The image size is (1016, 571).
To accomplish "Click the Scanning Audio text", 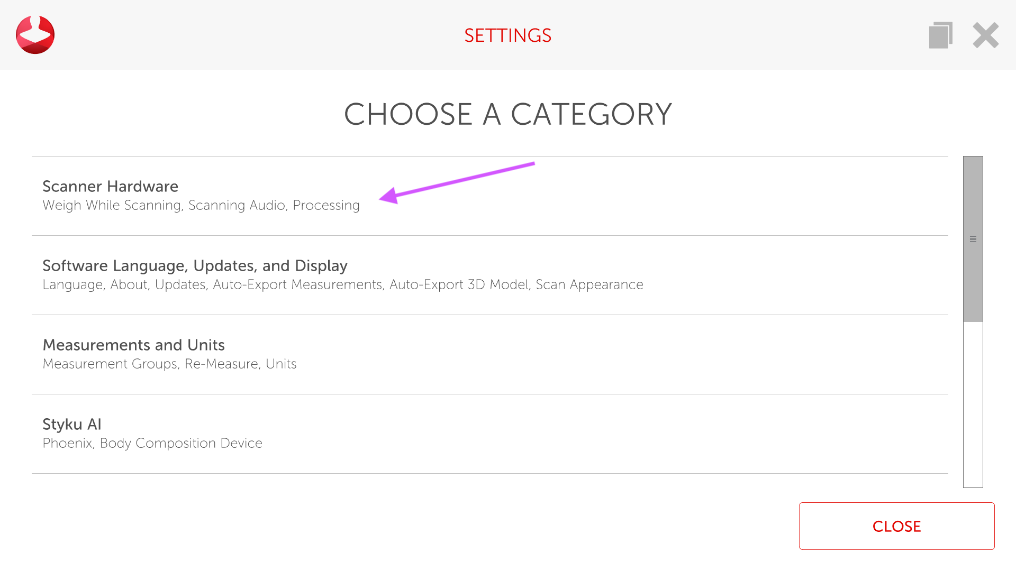I will pyautogui.click(x=237, y=206).
